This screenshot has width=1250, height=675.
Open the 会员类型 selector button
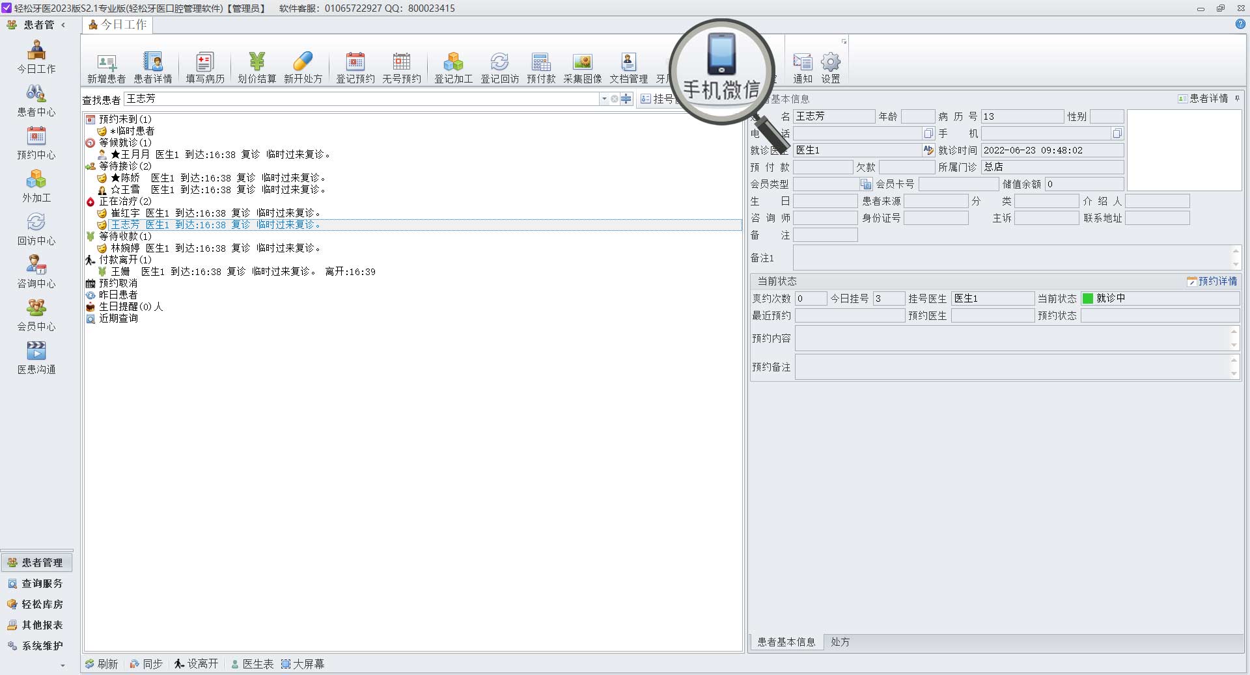click(865, 184)
